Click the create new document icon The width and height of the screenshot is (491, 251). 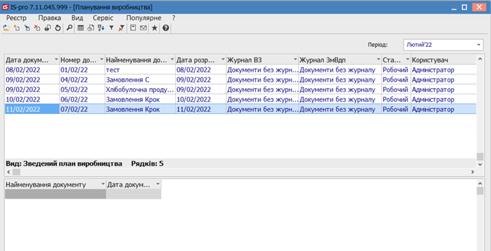pyautogui.click(x=17, y=28)
